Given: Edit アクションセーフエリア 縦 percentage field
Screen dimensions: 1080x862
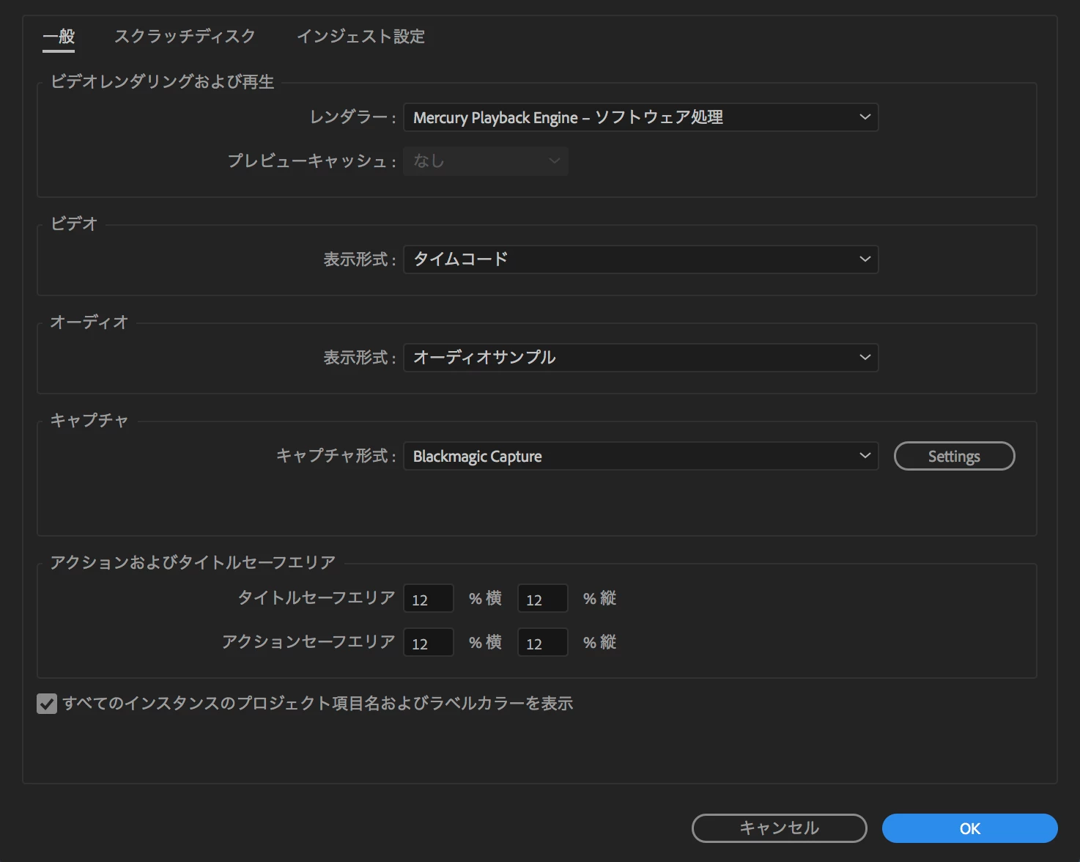Looking at the screenshot, I should pyautogui.click(x=543, y=643).
